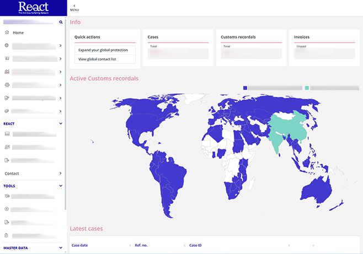Click the sidebar search input field
Viewport: 363px width, 254px height.
[x=28, y=22]
